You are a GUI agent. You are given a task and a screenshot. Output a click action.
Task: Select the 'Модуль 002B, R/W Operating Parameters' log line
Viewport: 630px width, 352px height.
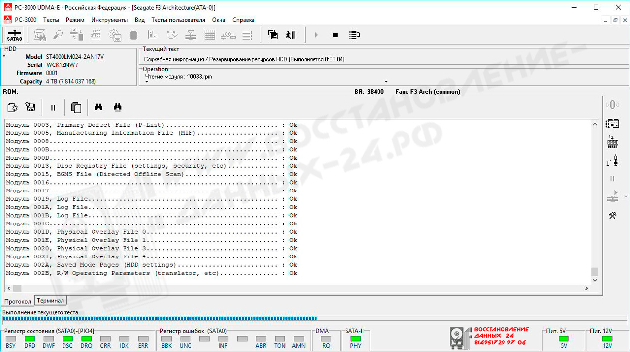pyautogui.click(x=152, y=273)
